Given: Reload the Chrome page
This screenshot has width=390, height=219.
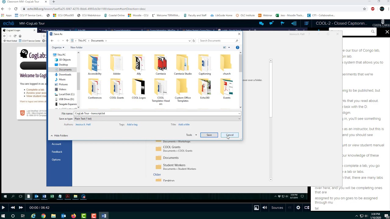Looking at the screenshot, I should [x=16, y=9].
